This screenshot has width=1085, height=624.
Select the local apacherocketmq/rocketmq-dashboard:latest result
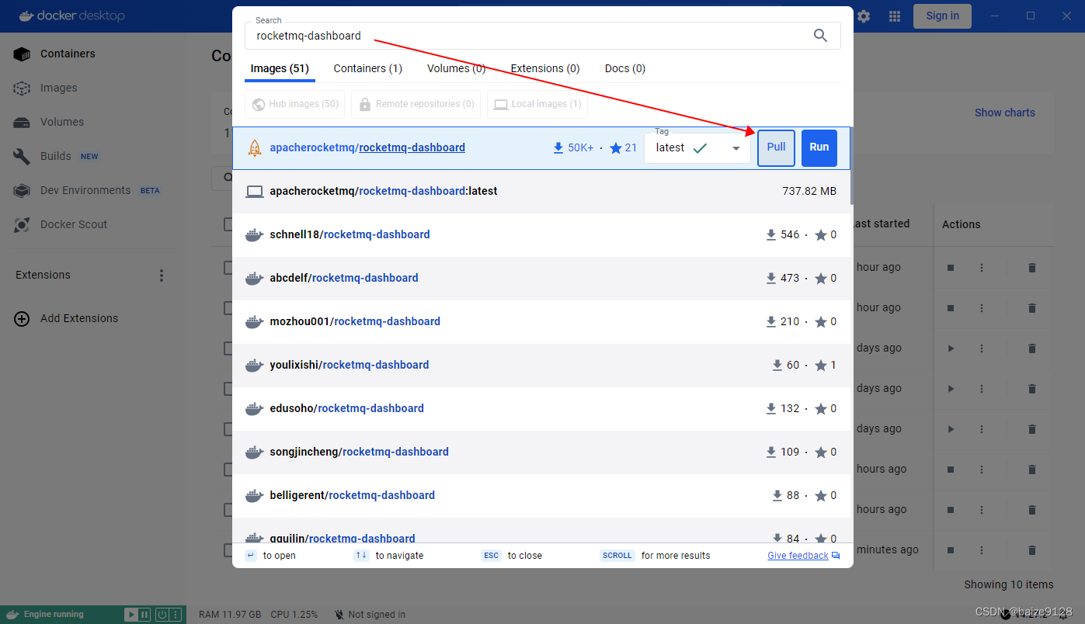[542, 191]
